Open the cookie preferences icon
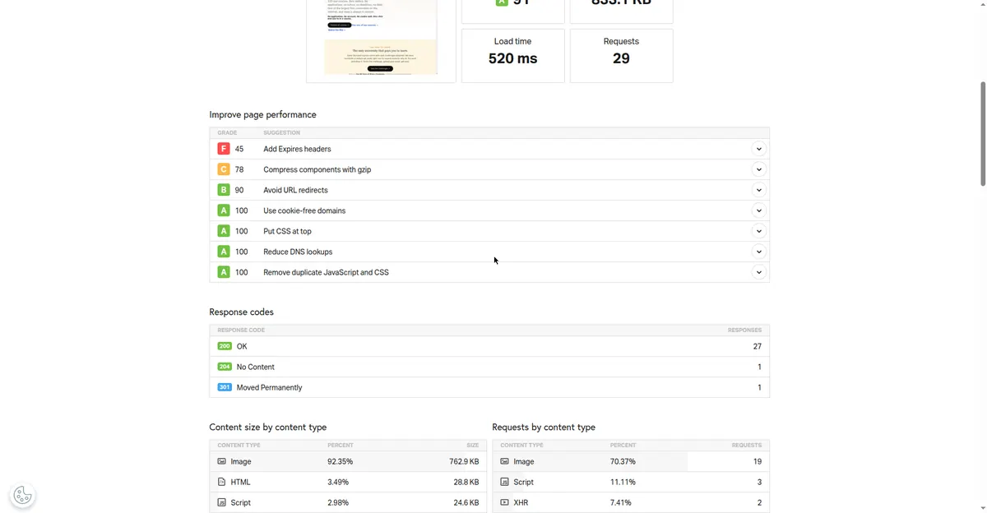 [23, 495]
